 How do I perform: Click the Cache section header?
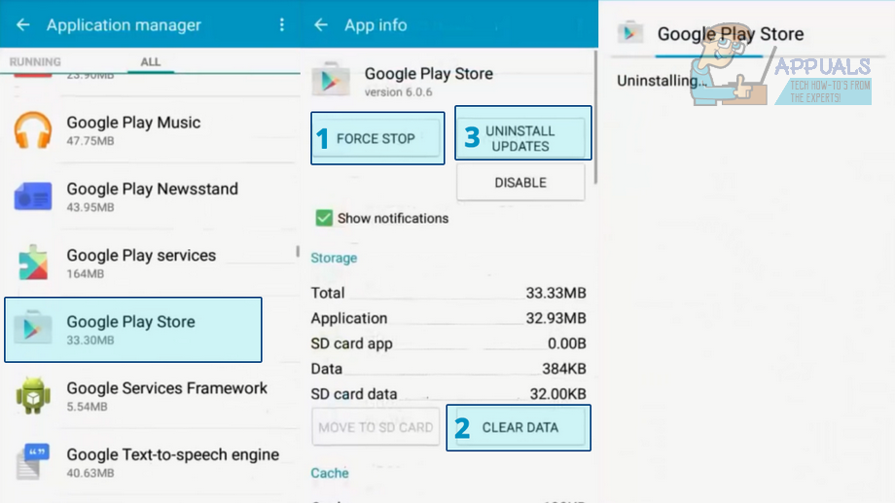point(330,473)
